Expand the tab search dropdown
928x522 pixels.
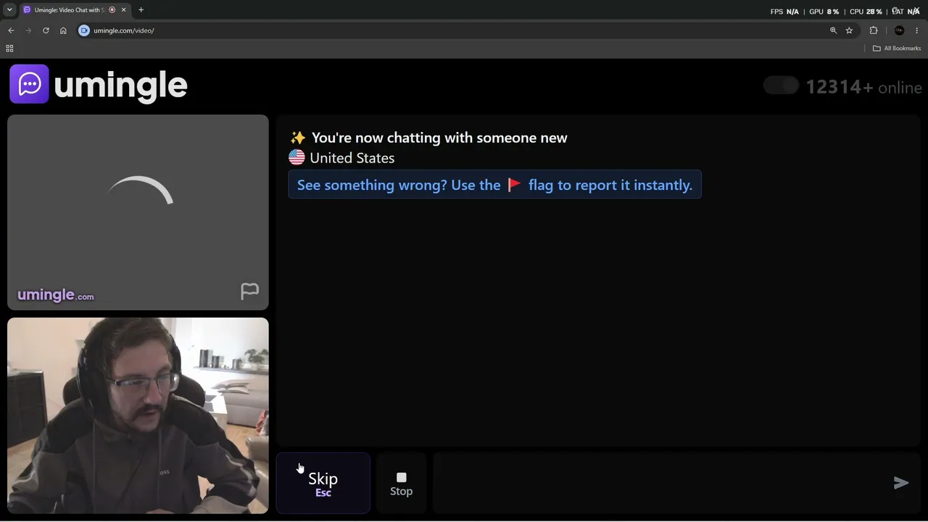point(9,10)
